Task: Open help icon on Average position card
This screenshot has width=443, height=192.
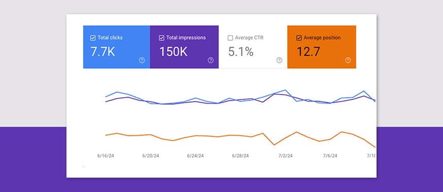Action: 348,60
